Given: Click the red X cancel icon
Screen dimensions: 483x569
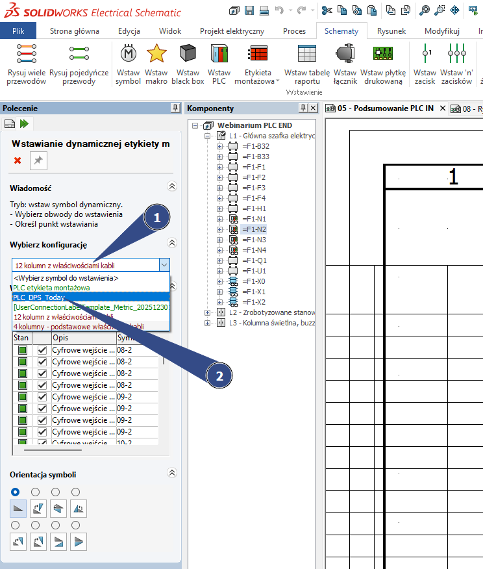Looking at the screenshot, I should tap(18, 160).
